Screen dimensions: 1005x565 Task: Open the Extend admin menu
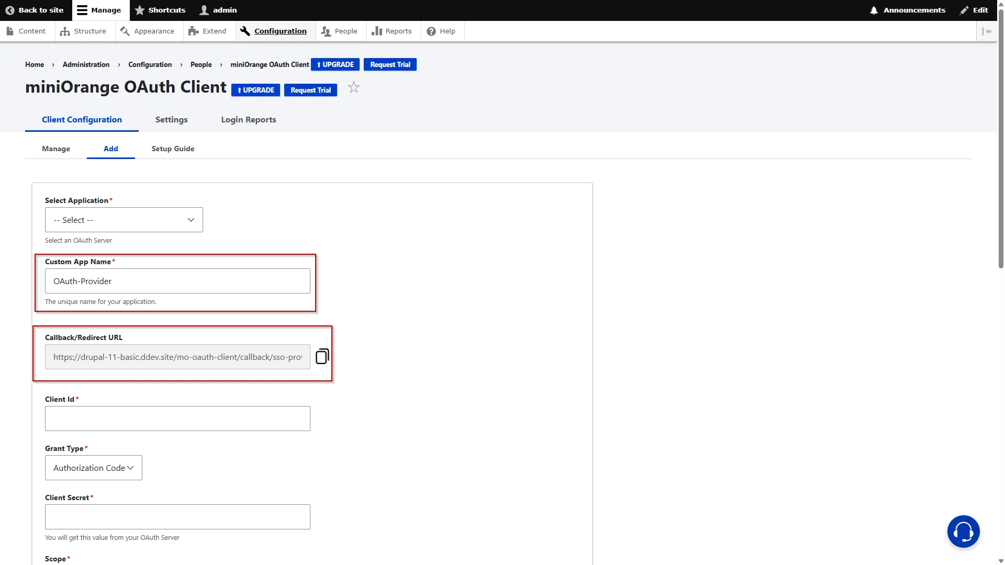click(x=207, y=31)
